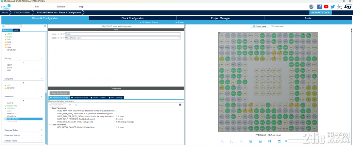The image size is (353, 146).
Task: Collapse the Class Parameters group
Action: point(50,125)
